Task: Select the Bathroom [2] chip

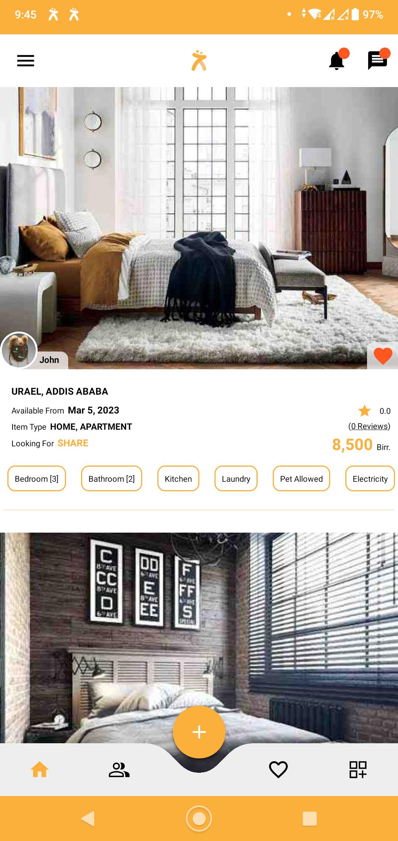Action: click(x=111, y=478)
